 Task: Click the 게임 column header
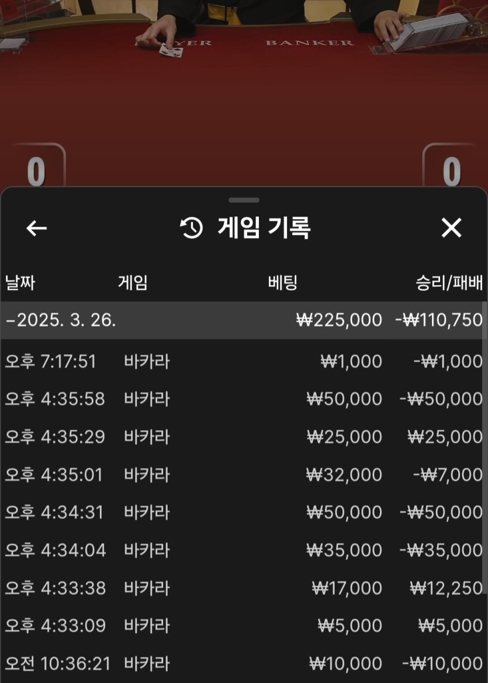(133, 283)
